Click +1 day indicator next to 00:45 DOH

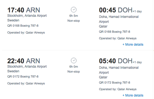(x=137, y=11)
